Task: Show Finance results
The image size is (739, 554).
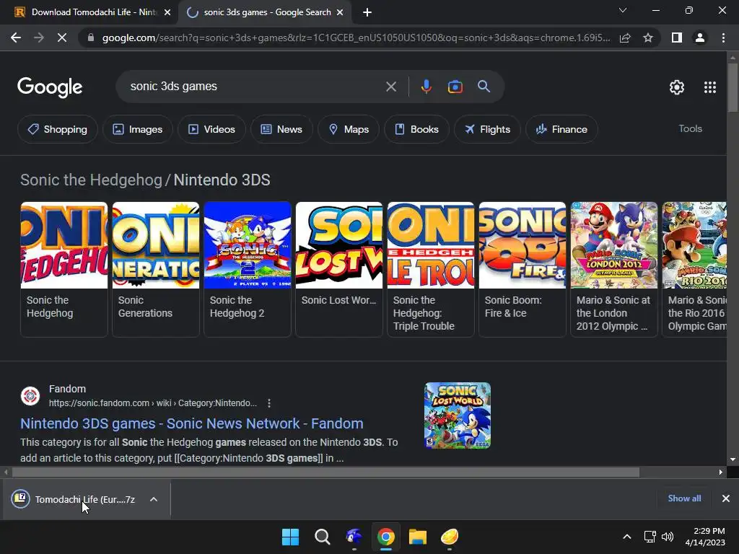Action: pyautogui.click(x=561, y=129)
